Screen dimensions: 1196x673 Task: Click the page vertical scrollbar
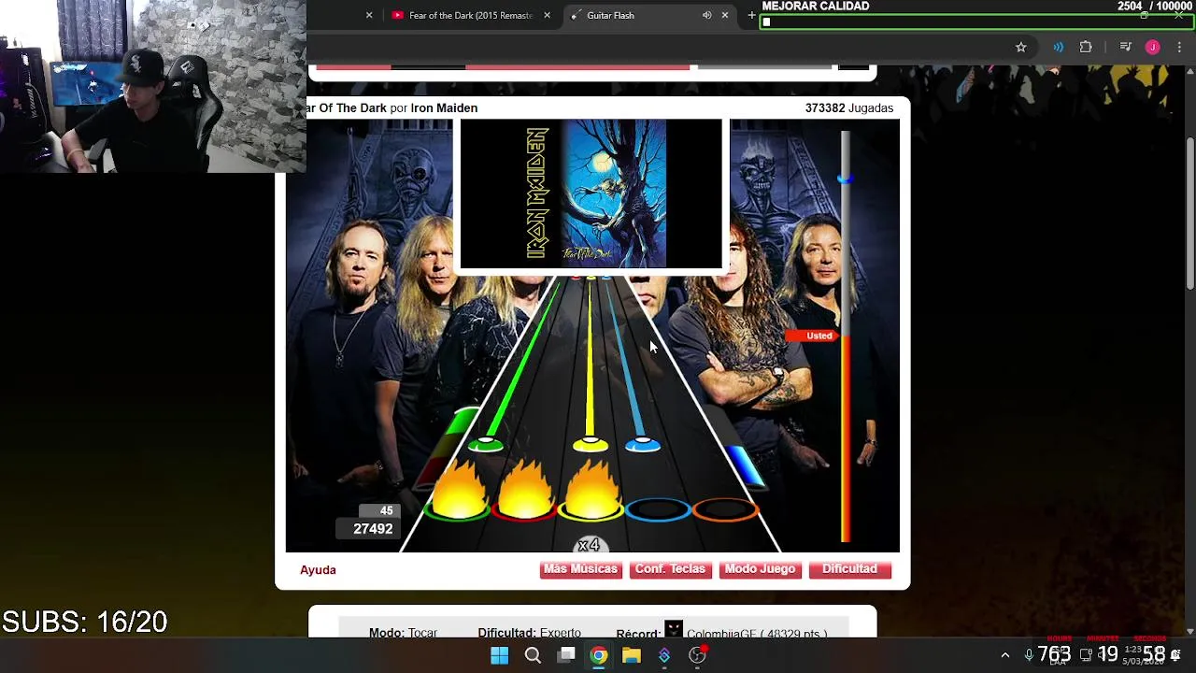(x=1190, y=213)
